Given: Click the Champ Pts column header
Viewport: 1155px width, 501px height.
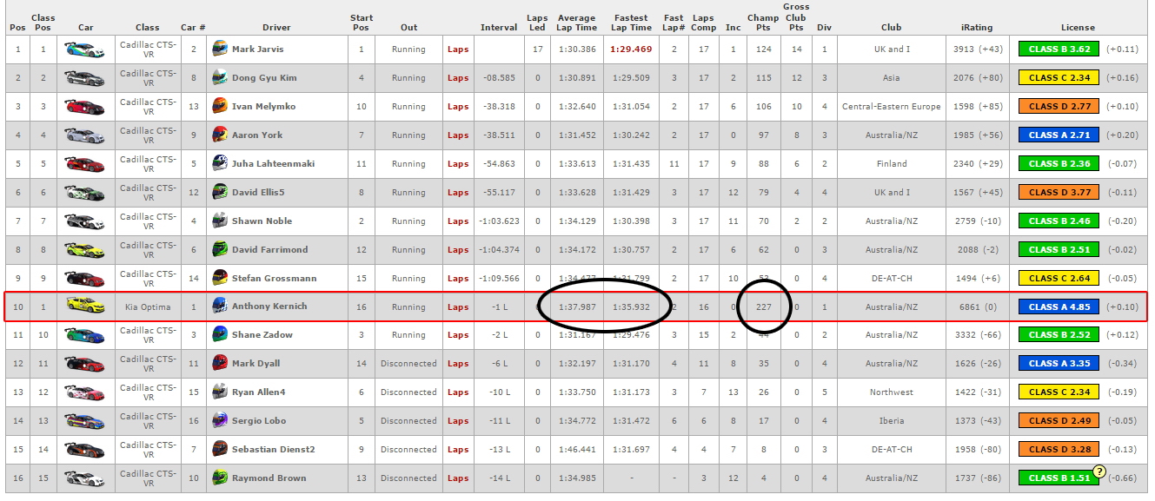Looking at the screenshot, I should click(x=763, y=23).
